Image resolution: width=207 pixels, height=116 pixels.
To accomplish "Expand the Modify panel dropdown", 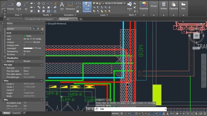I will pyautogui.click(x=47, y=15).
